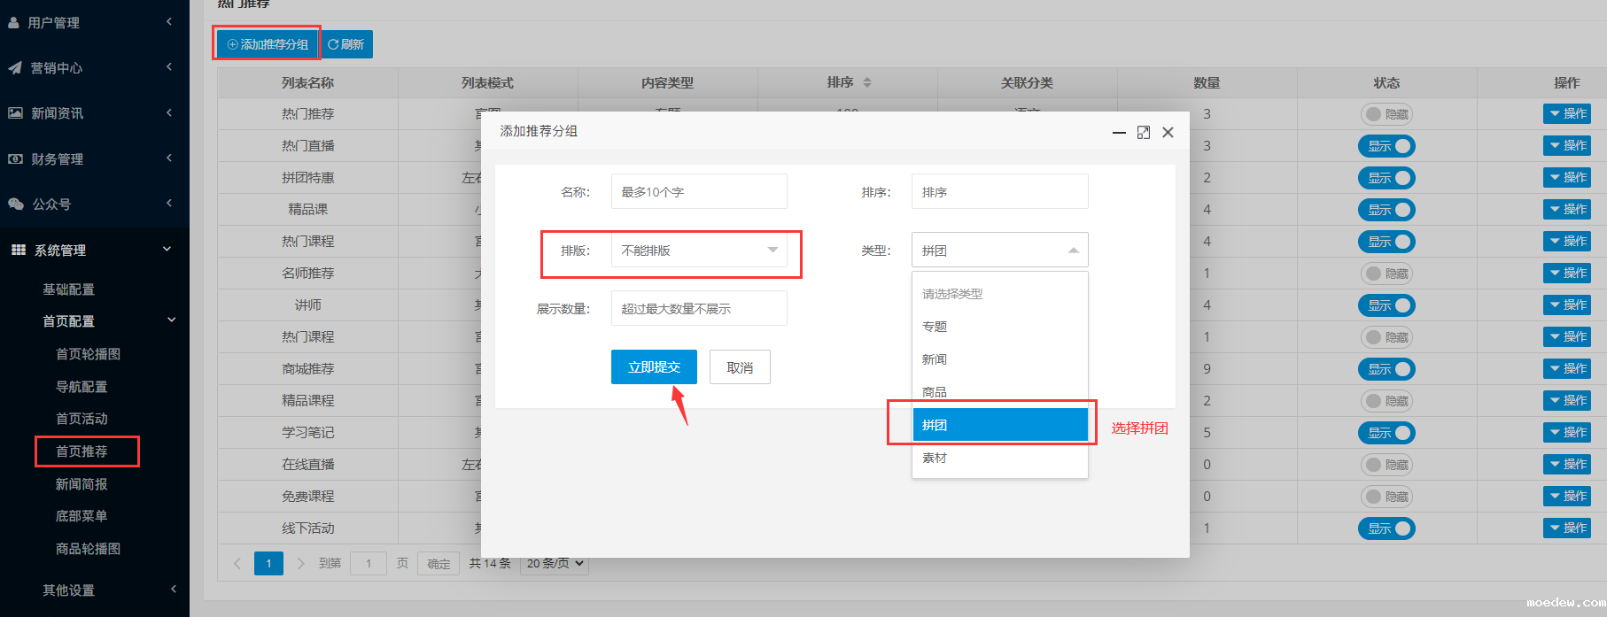
Task: Choose 素材 option in type dropdown
Action: [x=999, y=458]
